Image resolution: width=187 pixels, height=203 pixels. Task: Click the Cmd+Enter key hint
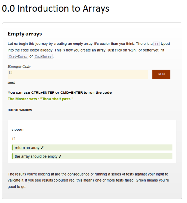pos(43,56)
